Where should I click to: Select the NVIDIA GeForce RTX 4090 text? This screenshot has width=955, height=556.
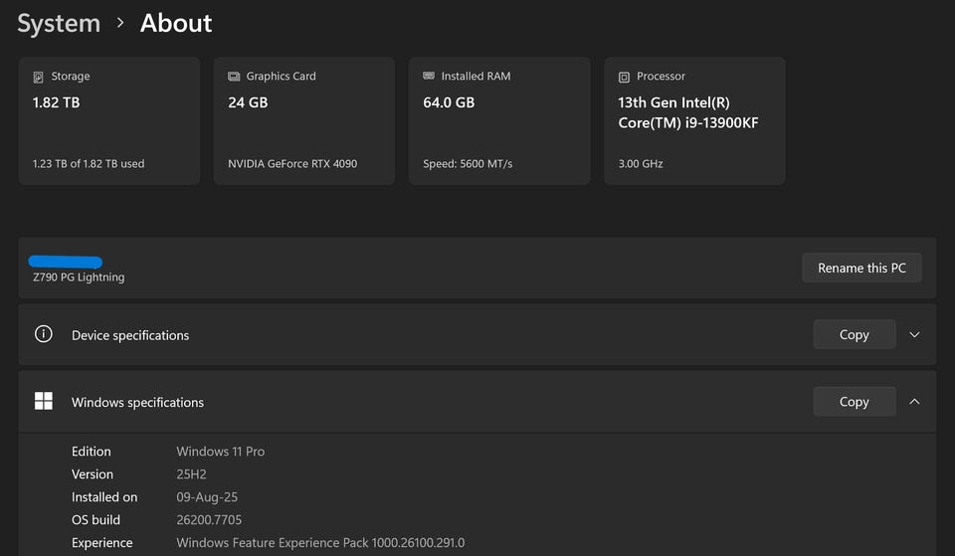[292, 164]
